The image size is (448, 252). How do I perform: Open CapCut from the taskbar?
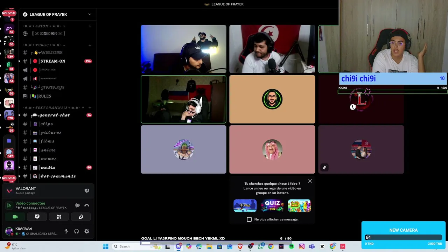click(322, 246)
